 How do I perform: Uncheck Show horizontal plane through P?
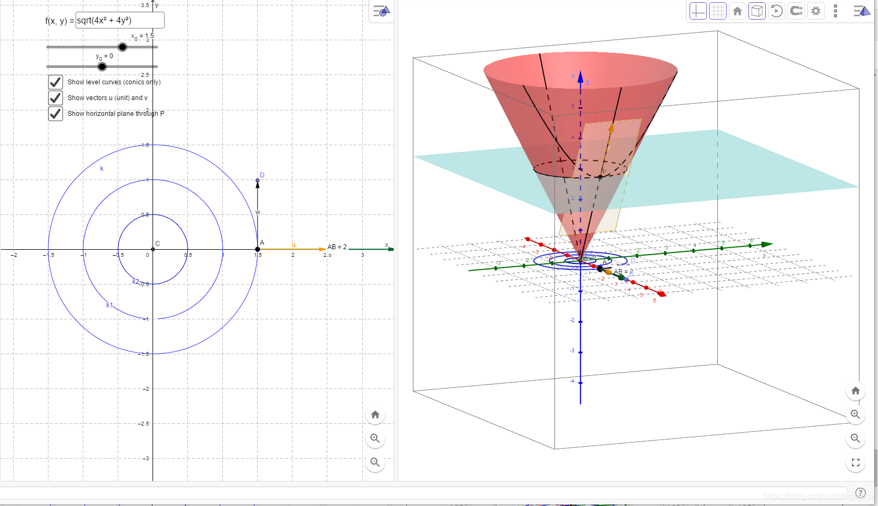coord(56,114)
